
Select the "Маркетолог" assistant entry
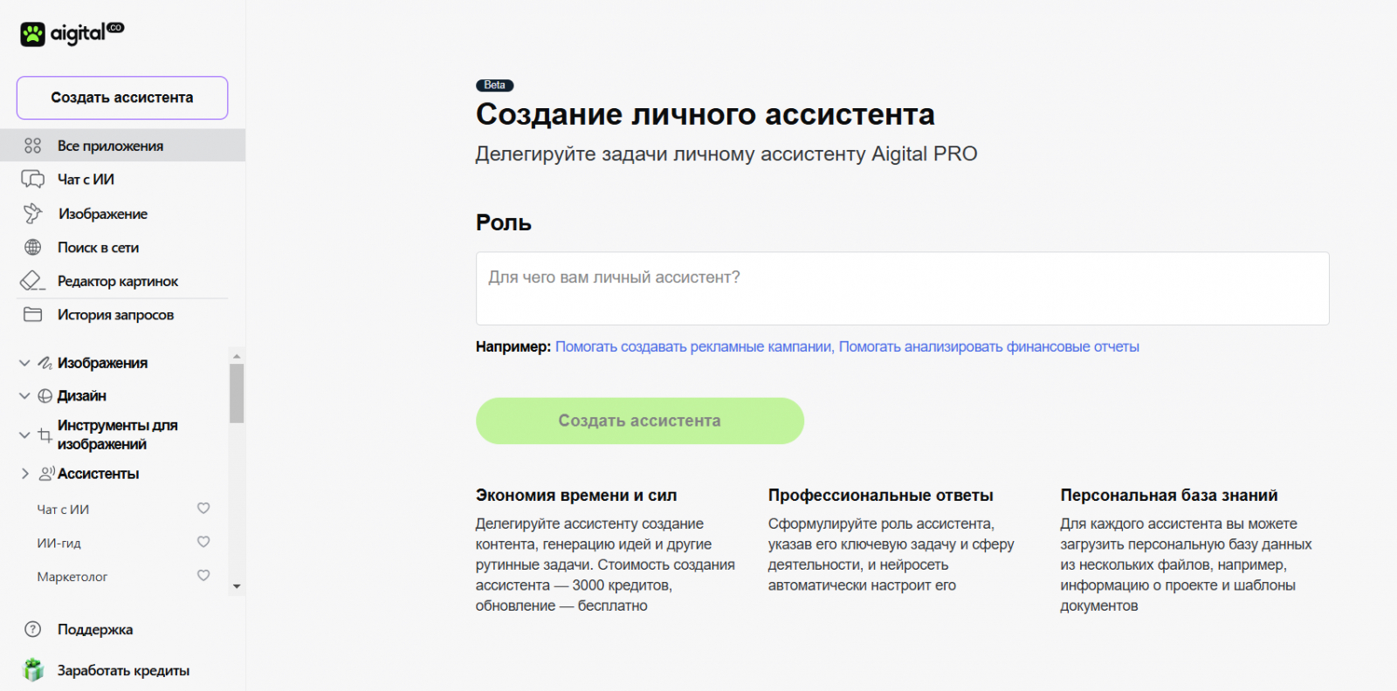click(72, 577)
